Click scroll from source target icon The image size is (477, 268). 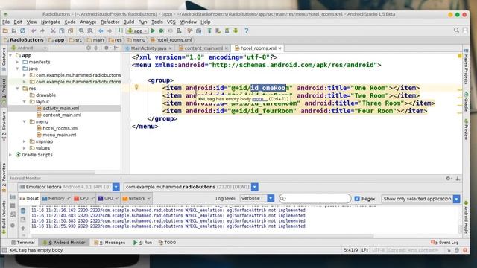tap(89, 48)
